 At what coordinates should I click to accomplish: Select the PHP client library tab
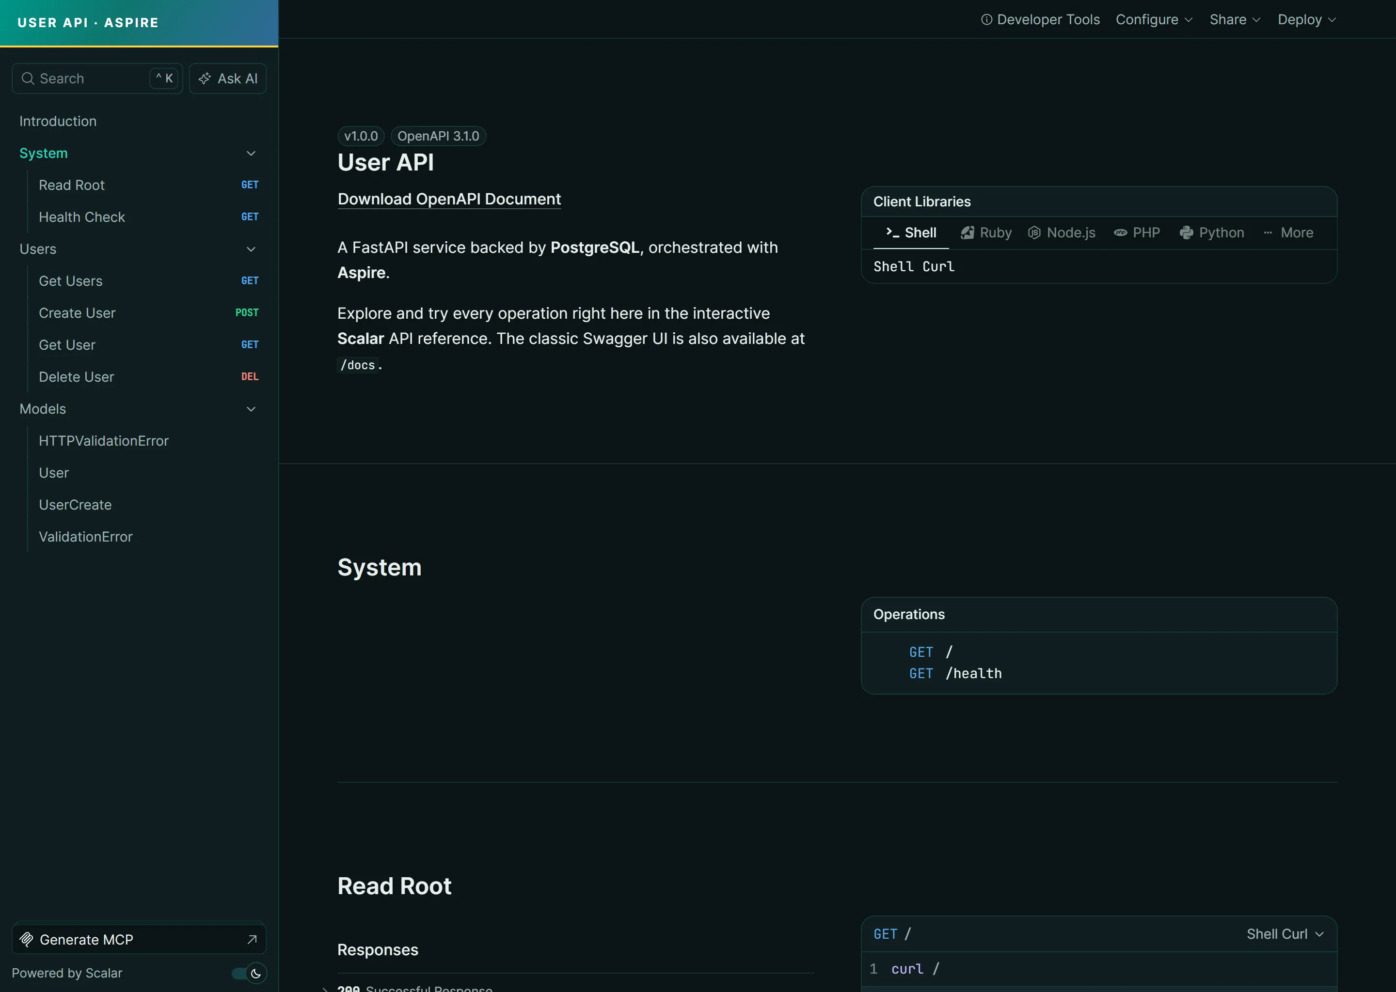click(1137, 232)
